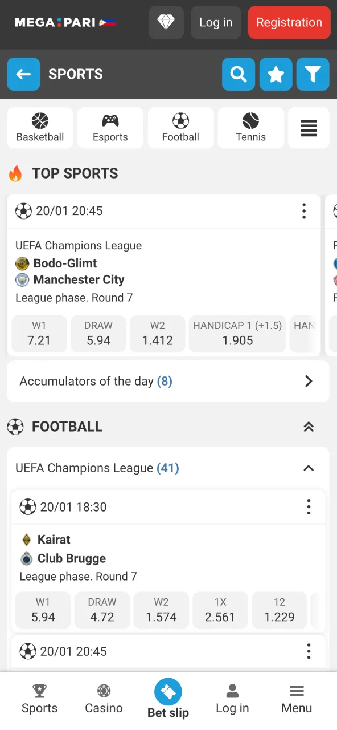Open the diamond promo icon in header
337x730 pixels.
click(166, 22)
